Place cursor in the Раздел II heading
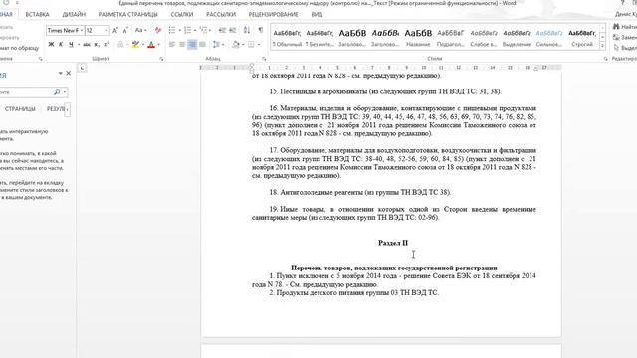The image size is (637, 358). pyautogui.click(x=393, y=243)
